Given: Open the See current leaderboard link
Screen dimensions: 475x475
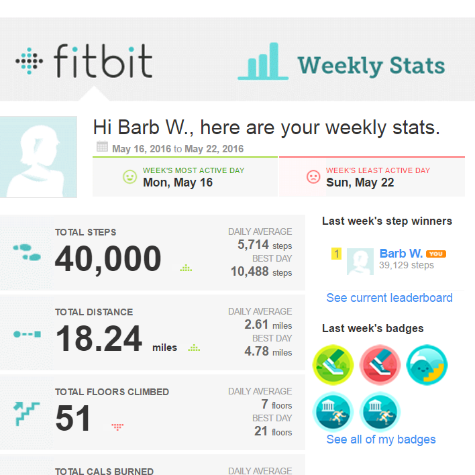Looking at the screenshot, I should point(389,298).
